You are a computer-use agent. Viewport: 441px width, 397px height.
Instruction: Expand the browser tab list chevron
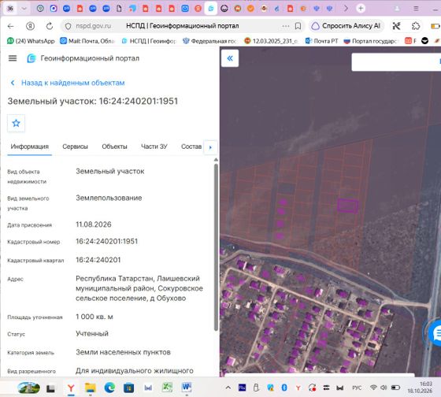click(24, 9)
